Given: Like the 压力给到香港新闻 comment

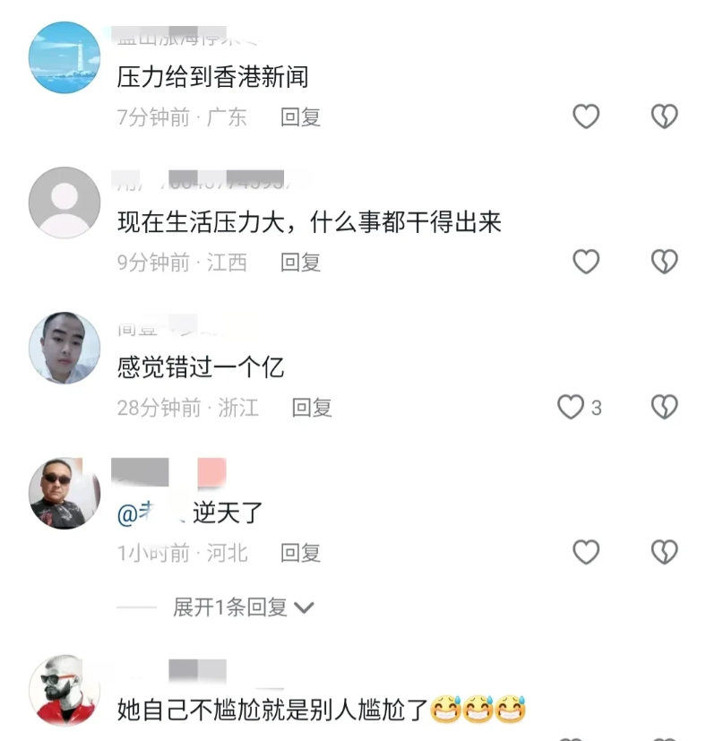Looking at the screenshot, I should (586, 116).
